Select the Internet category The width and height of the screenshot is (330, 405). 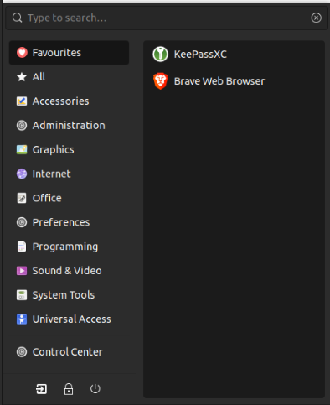point(69,174)
